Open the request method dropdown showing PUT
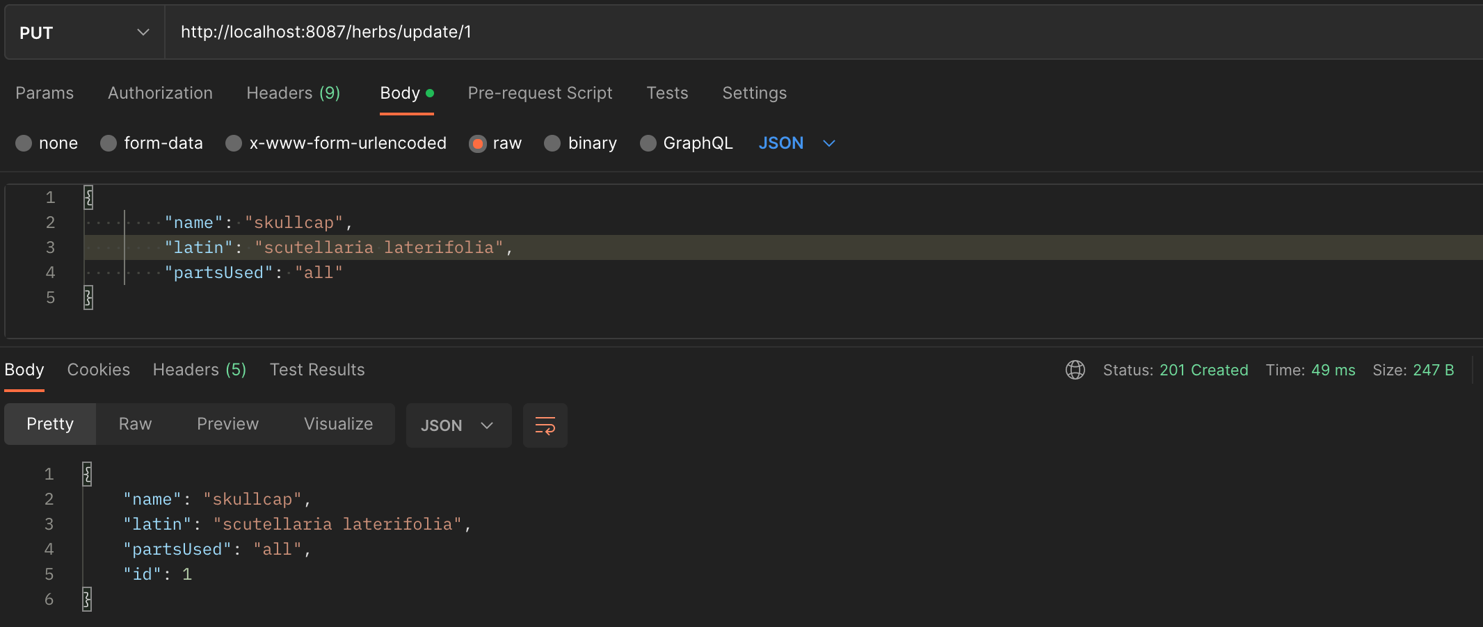Image resolution: width=1483 pixels, height=627 pixels. (x=83, y=31)
